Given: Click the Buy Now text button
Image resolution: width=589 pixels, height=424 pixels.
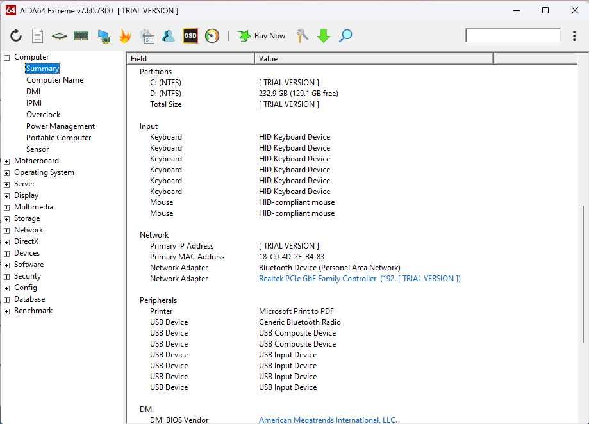Looking at the screenshot, I should pyautogui.click(x=269, y=36).
